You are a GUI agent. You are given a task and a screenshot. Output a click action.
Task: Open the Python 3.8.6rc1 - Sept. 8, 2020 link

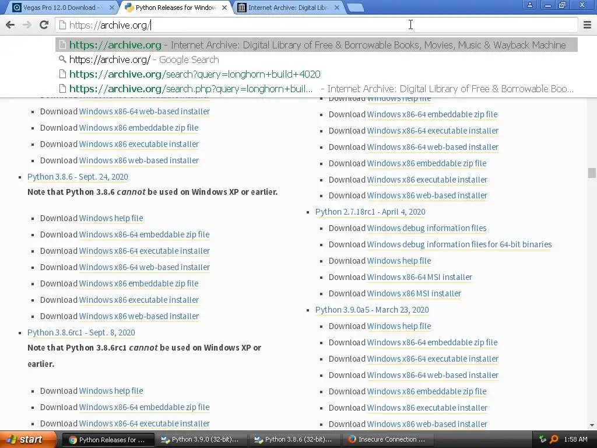81,332
